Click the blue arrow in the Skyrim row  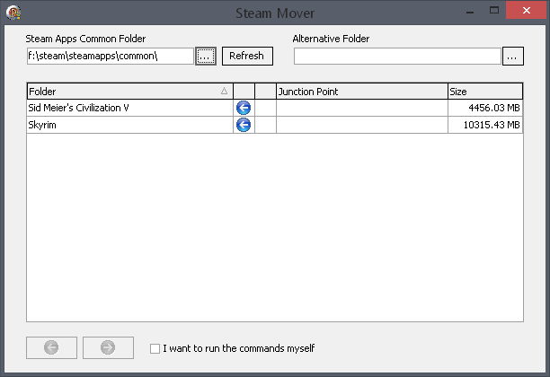(244, 125)
